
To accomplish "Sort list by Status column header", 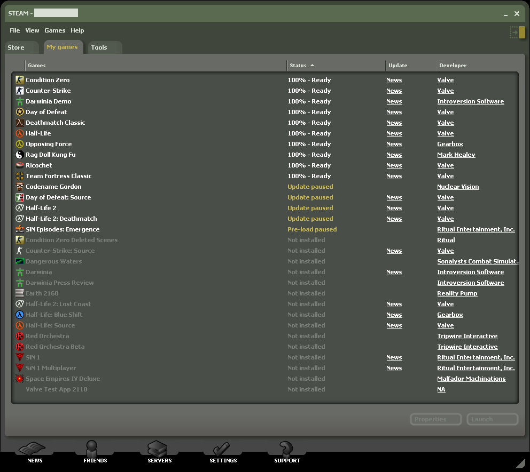I will [298, 66].
